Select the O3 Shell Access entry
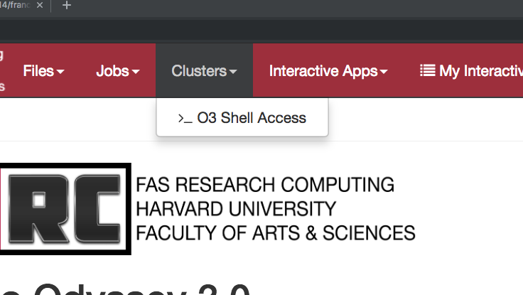Image resolution: width=523 pixels, height=295 pixels. pos(242,118)
